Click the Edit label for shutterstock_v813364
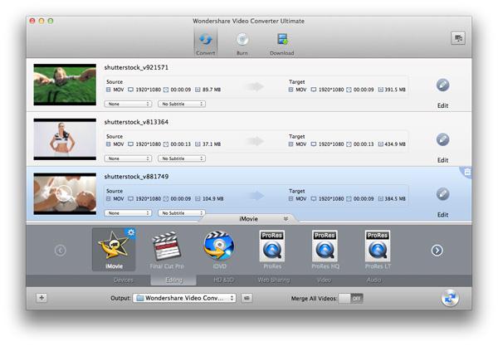Viewport: 498px width, 346px height. tap(442, 160)
